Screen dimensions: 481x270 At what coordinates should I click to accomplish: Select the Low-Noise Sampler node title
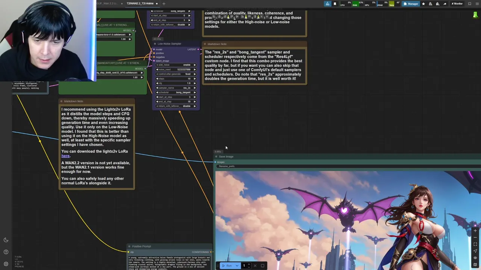coord(169,44)
